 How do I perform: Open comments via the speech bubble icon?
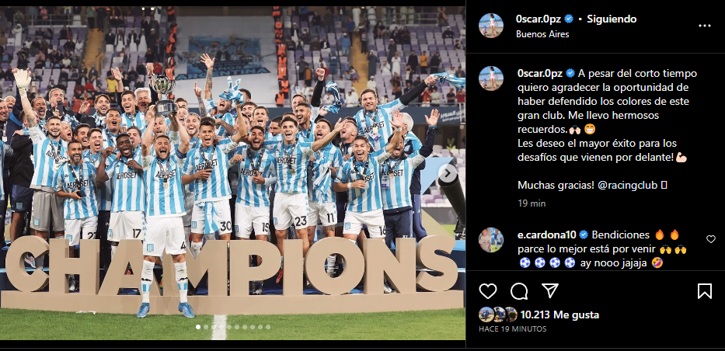pos(519,291)
